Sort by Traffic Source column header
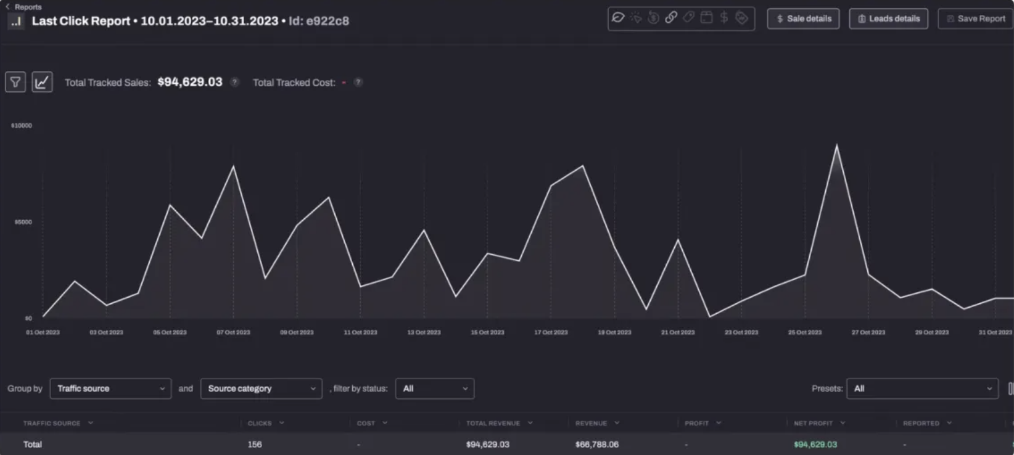1014x455 pixels. point(58,423)
